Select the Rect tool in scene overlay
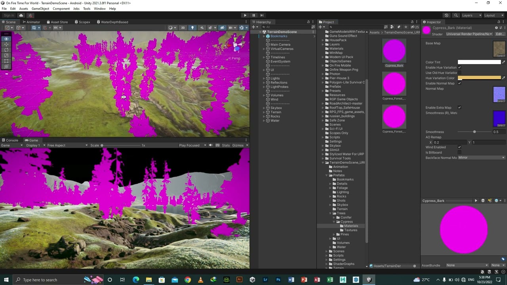Screen dimensions: 507x285 pyautogui.click(x=6, y=61)
